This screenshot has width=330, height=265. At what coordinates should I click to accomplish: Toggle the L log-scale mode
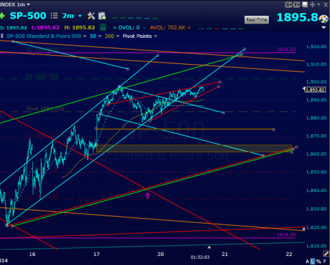point(313,262)
